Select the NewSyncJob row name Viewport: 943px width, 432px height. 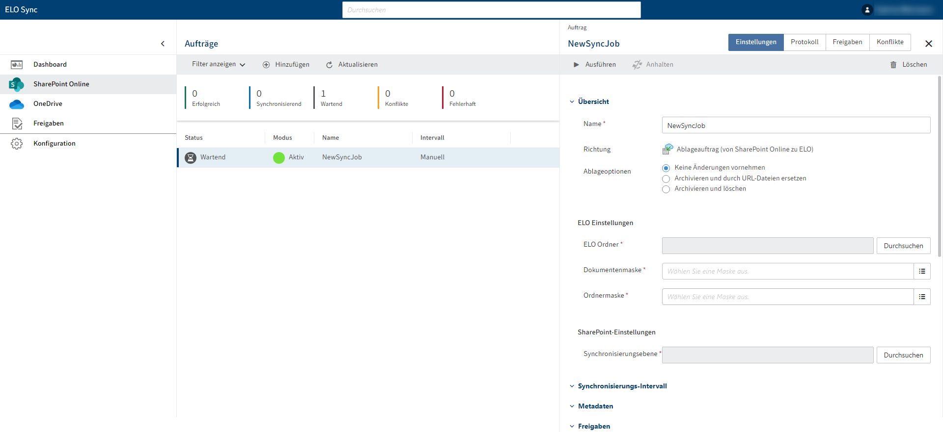pos(342,157)
